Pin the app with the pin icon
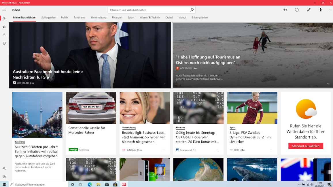The image size is (333, 187). tap(285, 10)
